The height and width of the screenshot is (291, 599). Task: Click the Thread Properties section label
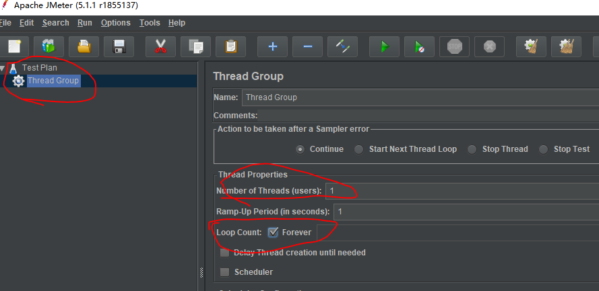[253, 175]
